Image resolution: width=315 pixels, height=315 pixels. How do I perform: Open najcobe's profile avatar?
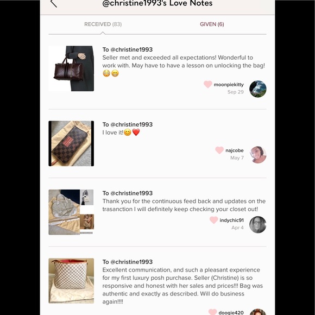click(x=258, y=155)
